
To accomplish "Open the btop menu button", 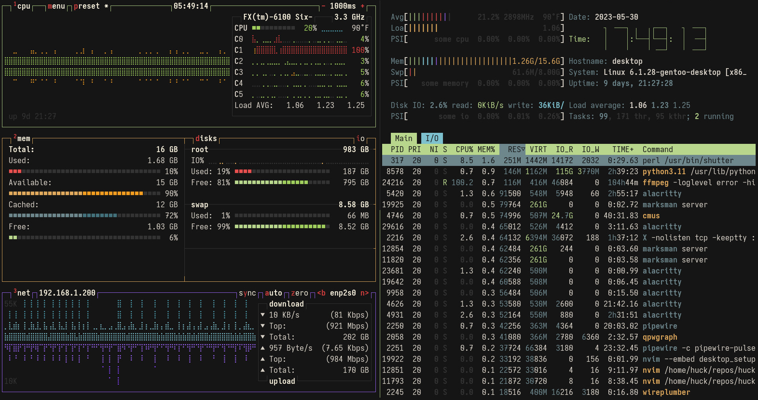I will [56, 6].
